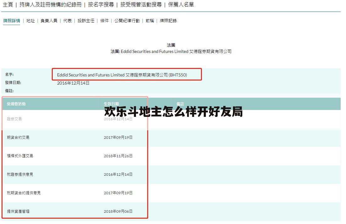Click the 證券交易 row label
This screenshot has height=224, width=346.
click(14, 119)
